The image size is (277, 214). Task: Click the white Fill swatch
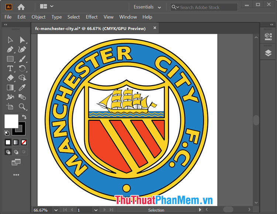click(x=11, y=121)
